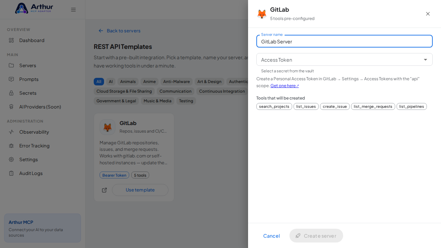Open the external link icon on the GitLab card
Viewport: 441px width, 248px height.
[x=104, y=190]
